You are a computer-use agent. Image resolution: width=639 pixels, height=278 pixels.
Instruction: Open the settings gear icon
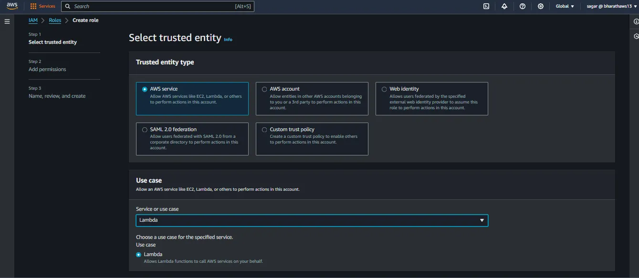pyautogui.click(x=541, y=6)
